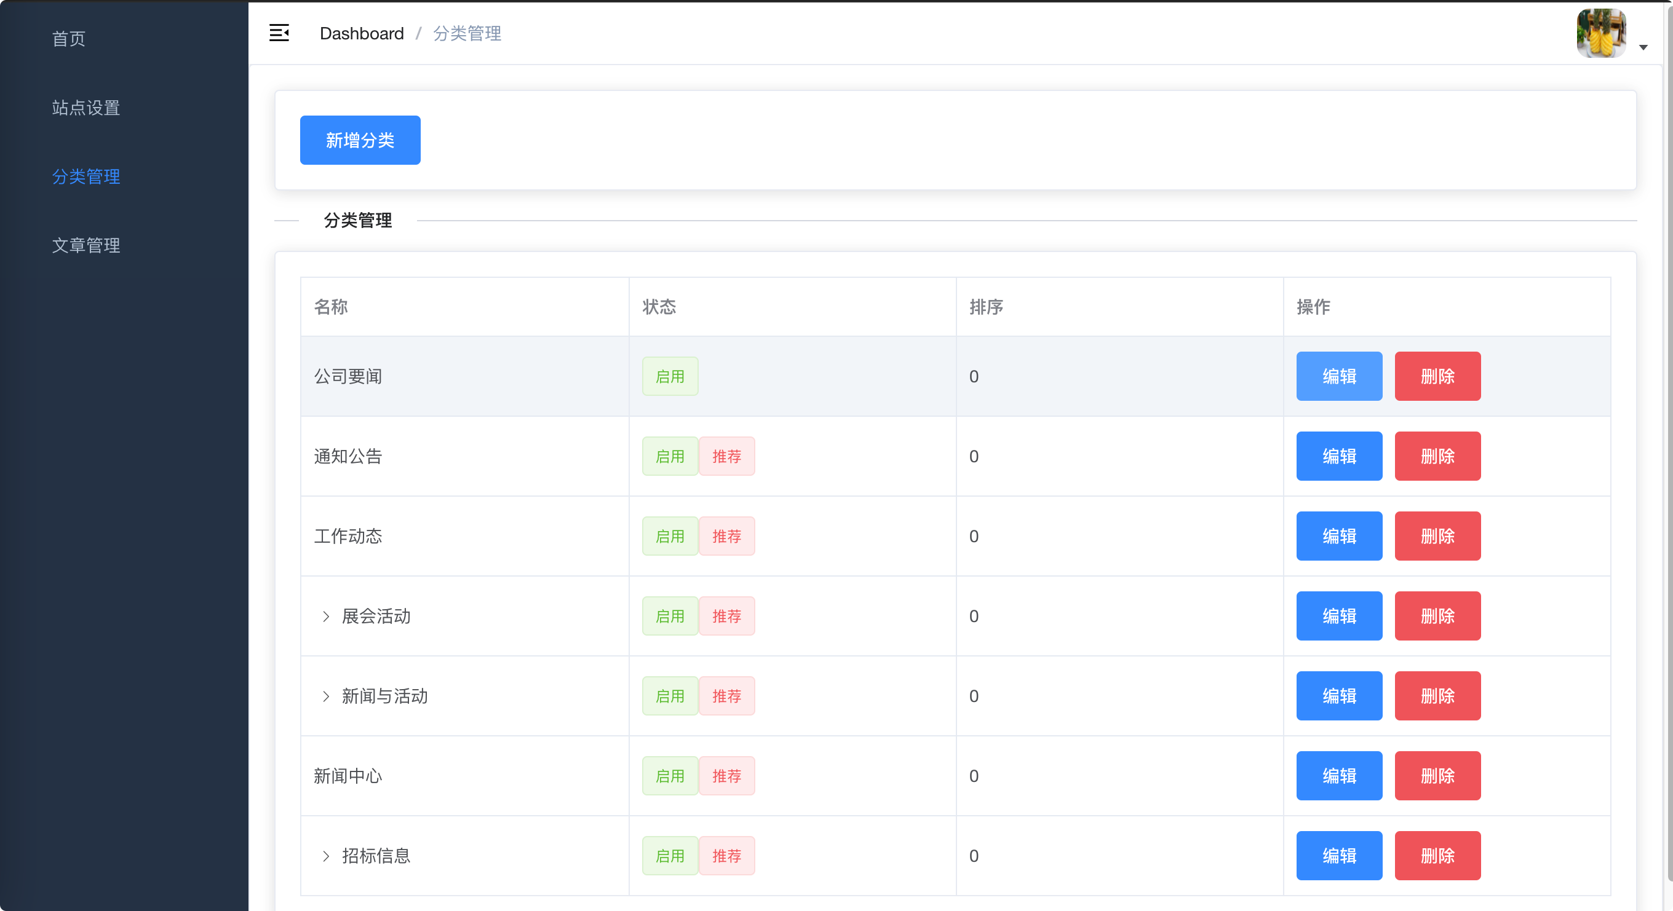Open 站点设置 in the sidebar
This screenshot has height=911, width=1673.
point(85,108)
